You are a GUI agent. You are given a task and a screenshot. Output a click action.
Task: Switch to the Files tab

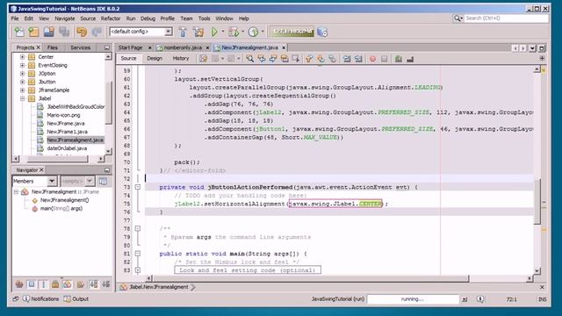click(53, 47)
